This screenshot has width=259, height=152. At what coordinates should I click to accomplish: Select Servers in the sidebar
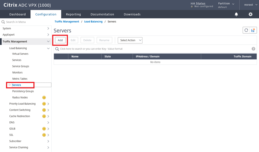coord(17,85)
